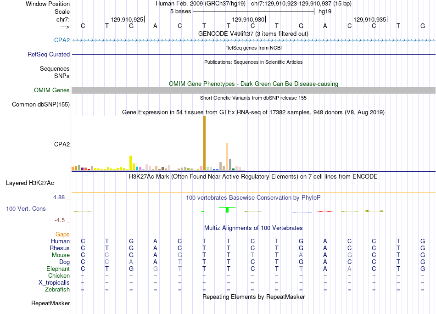This screenshot has height=314, width=436.
Task: Open Common dbSNP(155) track label
Action: pyautogui.click(x=40, y=104)
